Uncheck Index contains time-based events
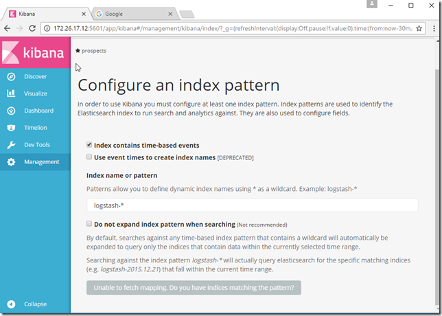 point(89,146)
